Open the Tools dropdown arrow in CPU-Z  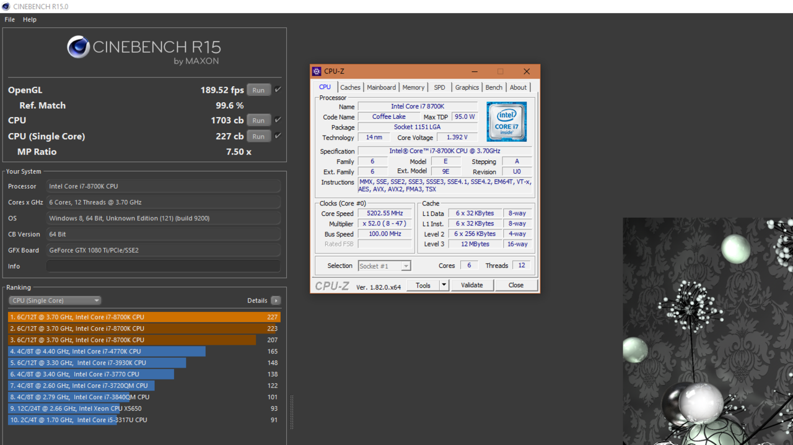pyautogui.click(x=444, y=285)
